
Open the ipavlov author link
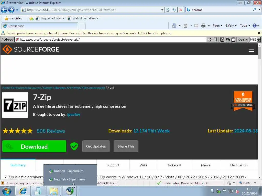pos(73,115)
